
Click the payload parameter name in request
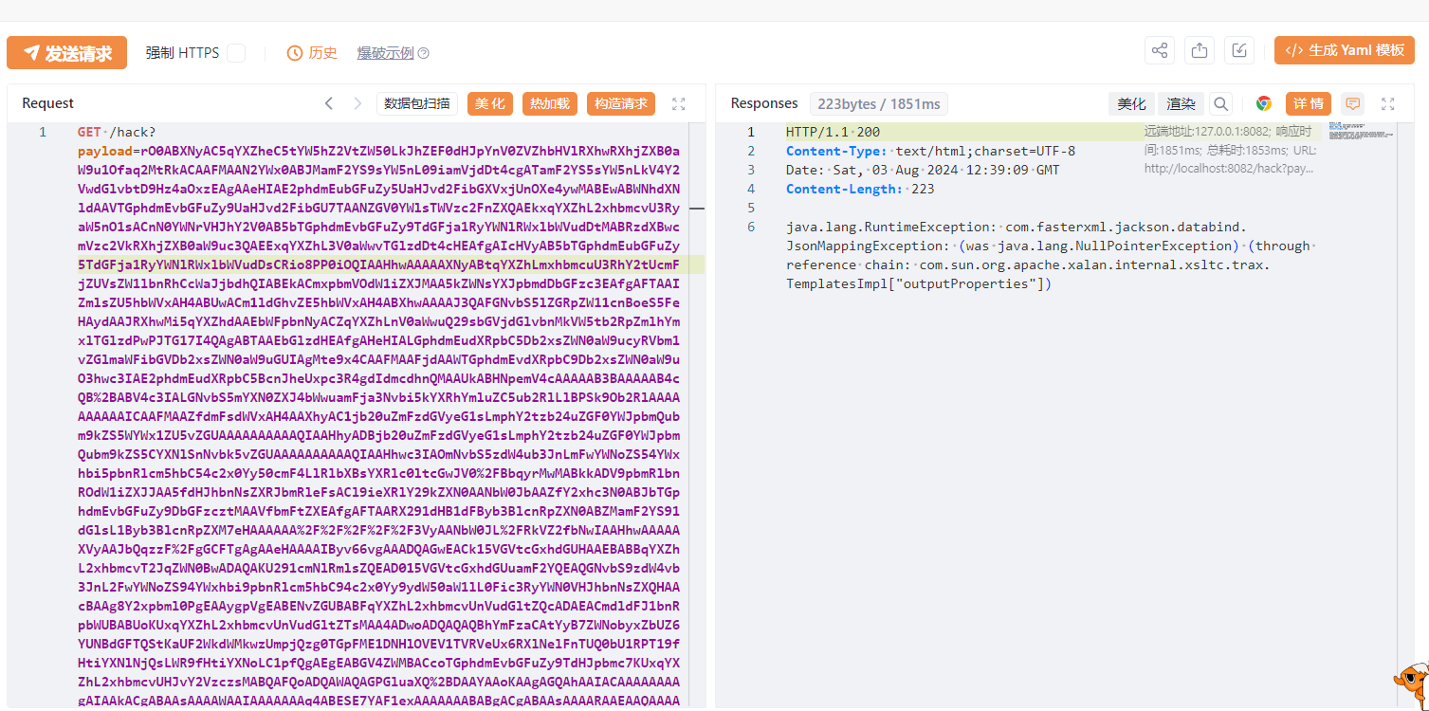(104, 151)
